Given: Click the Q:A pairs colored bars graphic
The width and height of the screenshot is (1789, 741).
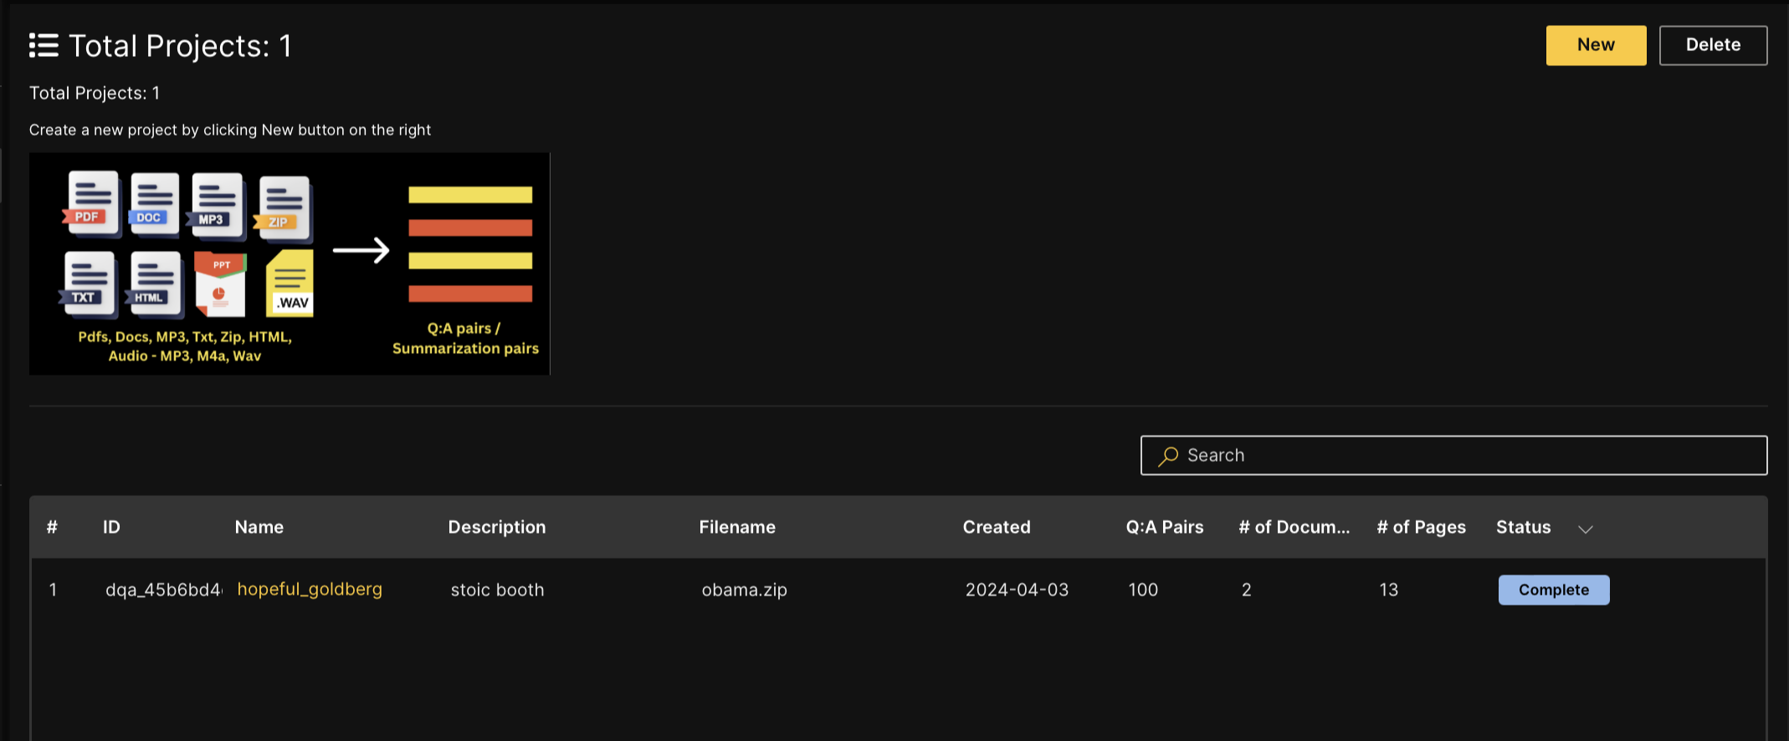Looking at the screenshot, I should click(470, 244).
